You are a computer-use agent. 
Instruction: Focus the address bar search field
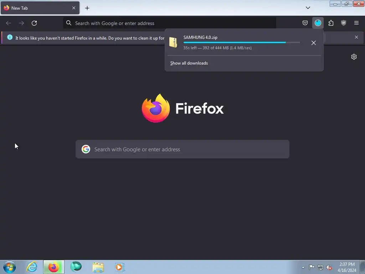(170, 23)
